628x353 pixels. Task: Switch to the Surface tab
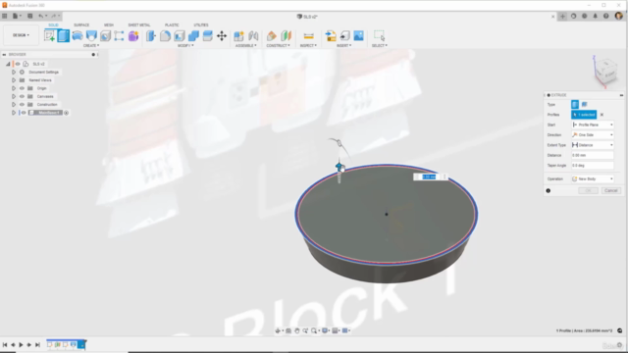point(81,25)
